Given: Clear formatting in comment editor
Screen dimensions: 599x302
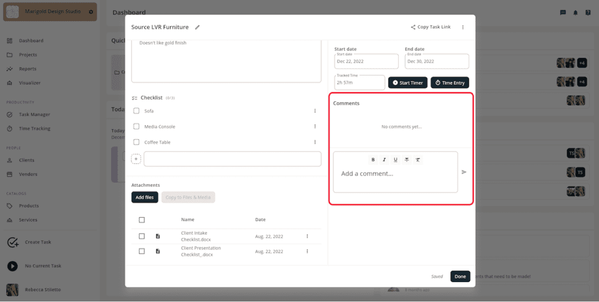Looking at the screenshot, I should coord(418,160).
